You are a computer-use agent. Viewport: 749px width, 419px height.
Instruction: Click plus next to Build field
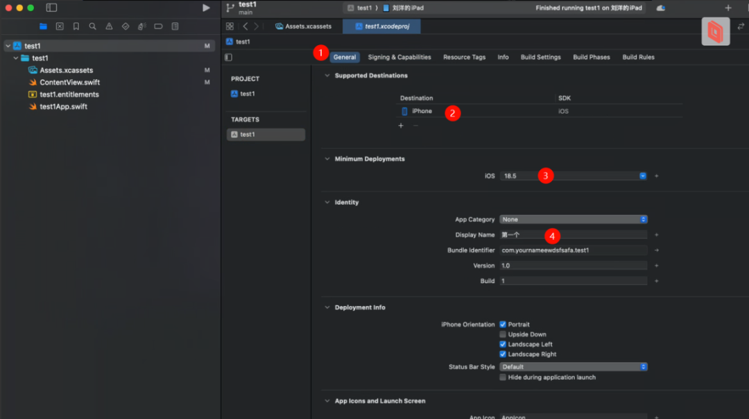click(656, 281)
